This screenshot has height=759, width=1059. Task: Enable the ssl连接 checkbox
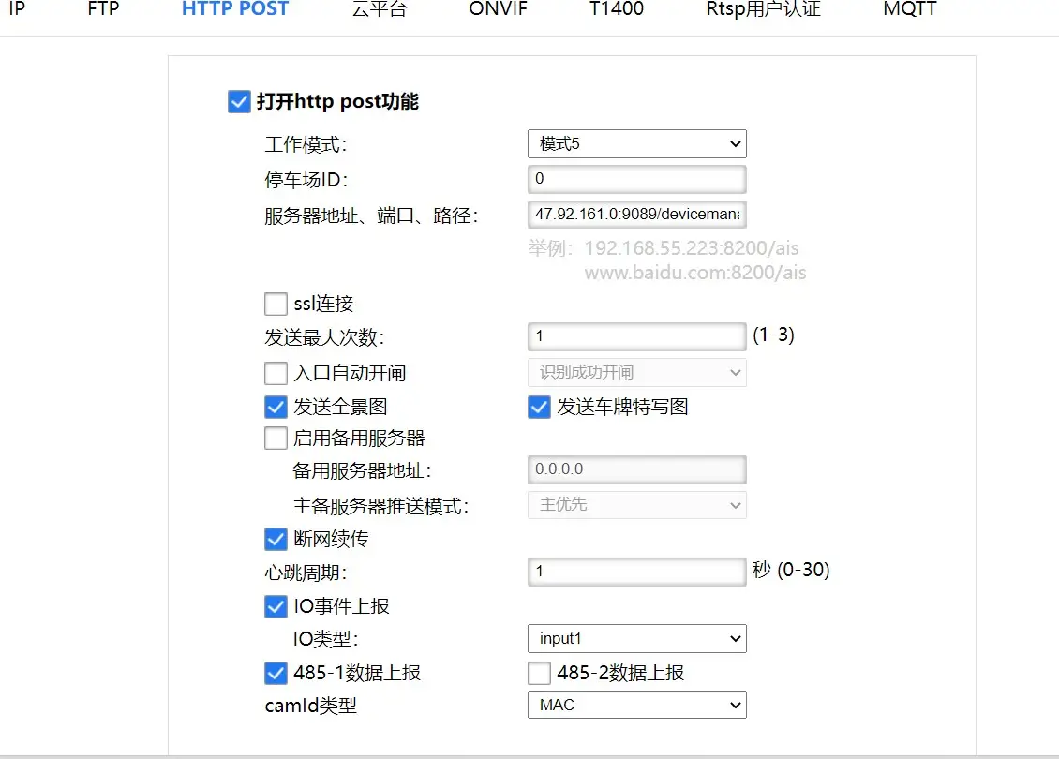click(x=276, y=305)
